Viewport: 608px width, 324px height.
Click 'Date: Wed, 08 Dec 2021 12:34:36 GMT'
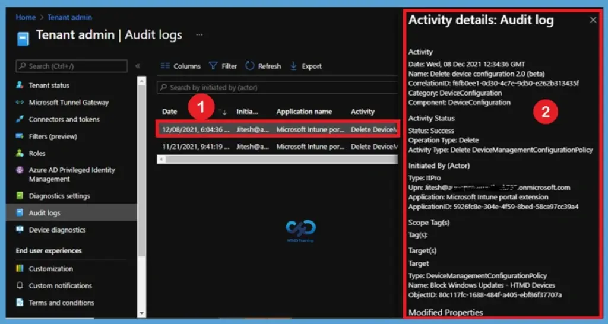[x=467, y=64]
